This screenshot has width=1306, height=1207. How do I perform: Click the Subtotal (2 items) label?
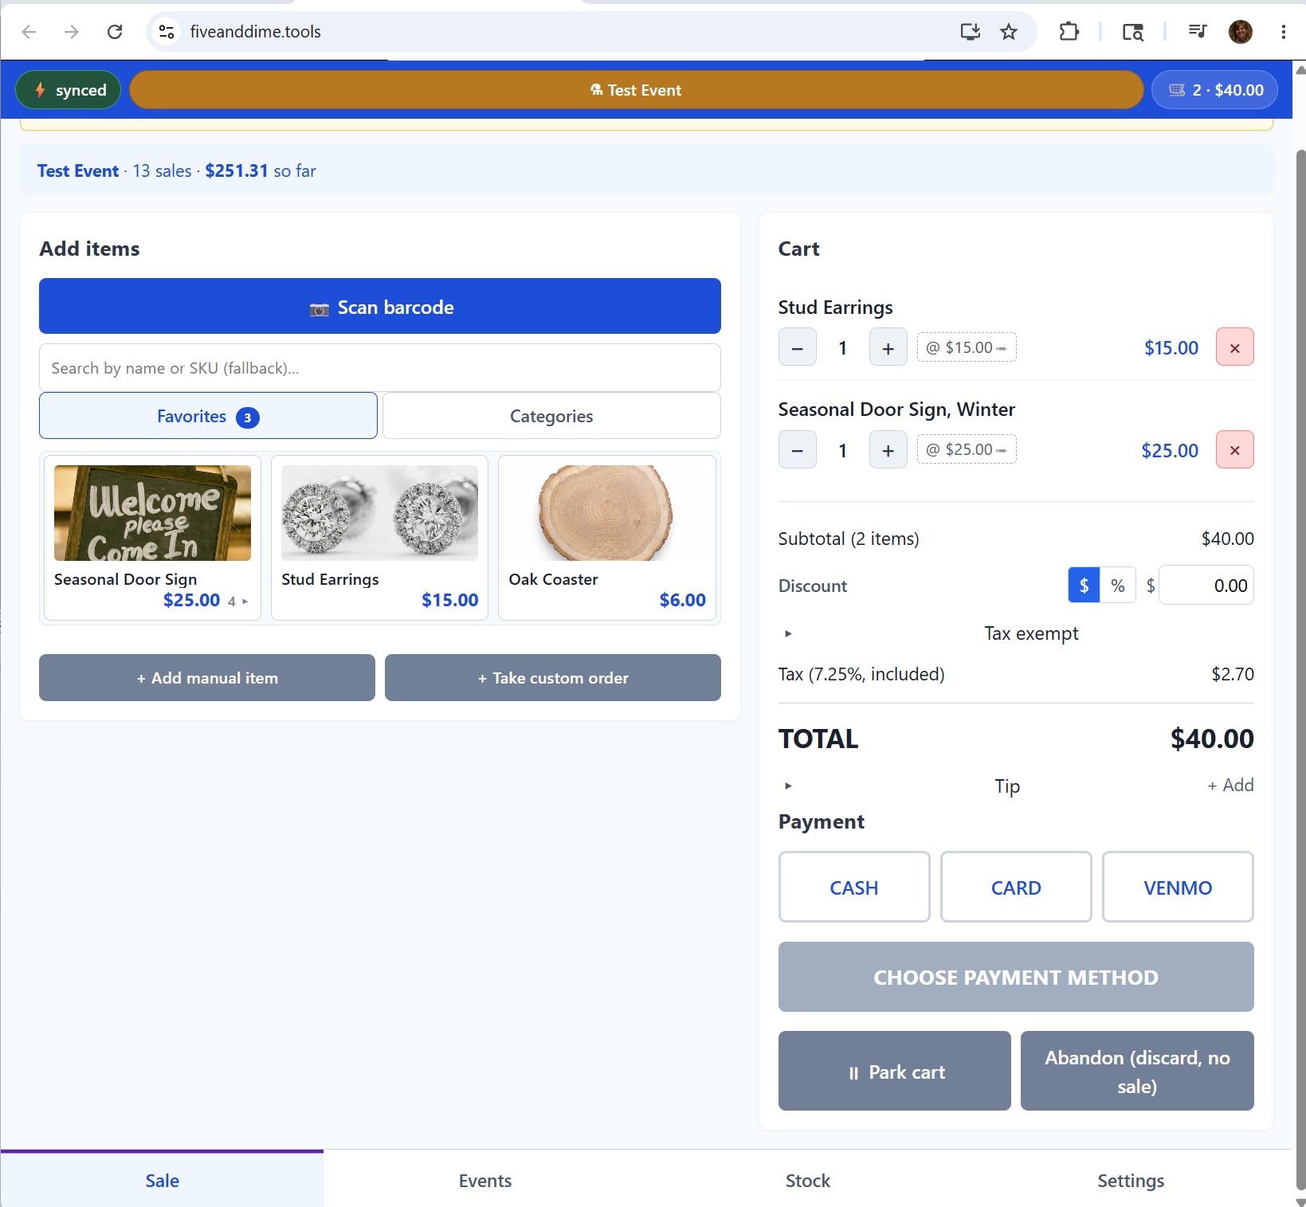849,539
